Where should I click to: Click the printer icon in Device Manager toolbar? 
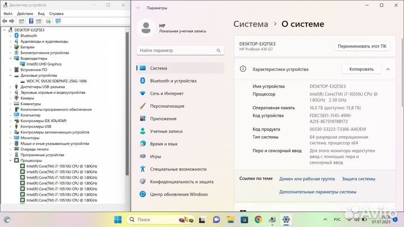(48, 21)
